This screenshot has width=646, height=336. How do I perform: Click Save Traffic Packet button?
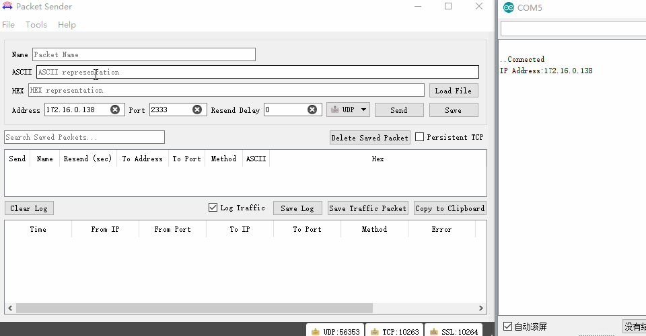point(367,208)
